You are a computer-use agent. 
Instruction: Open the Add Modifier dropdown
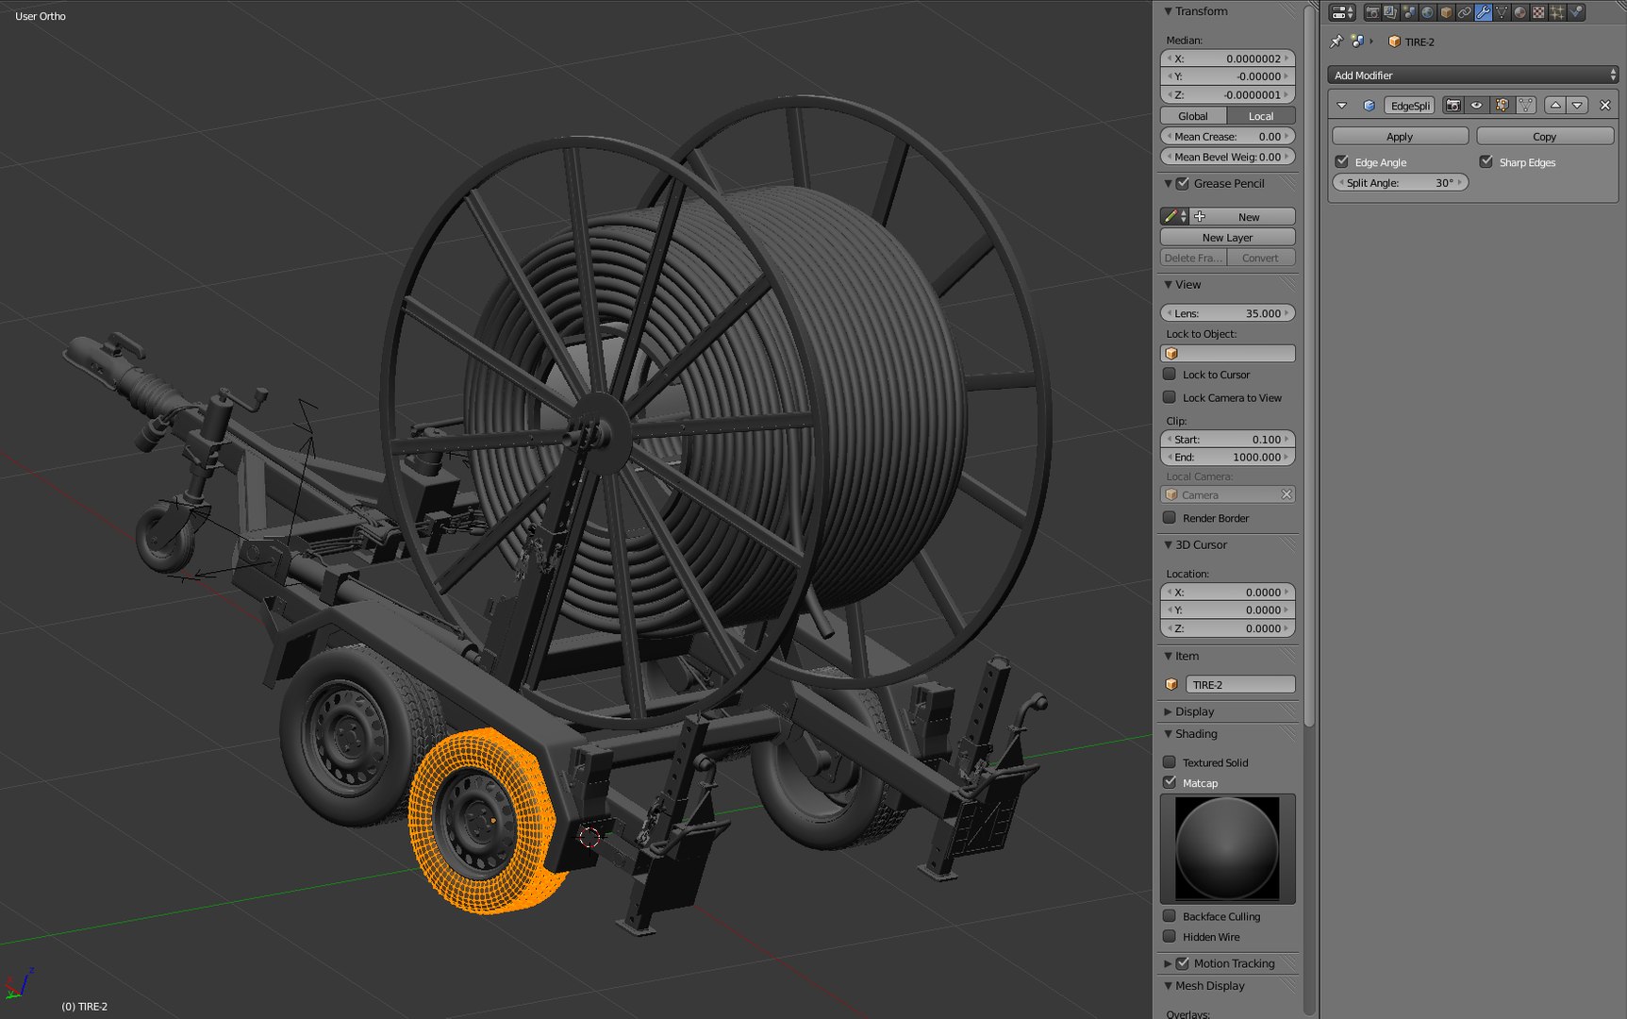click(1473, 75)
